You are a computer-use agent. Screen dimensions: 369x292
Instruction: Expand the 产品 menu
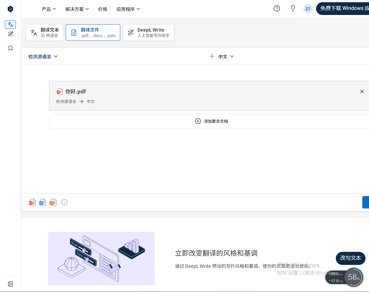pos(49,9)
